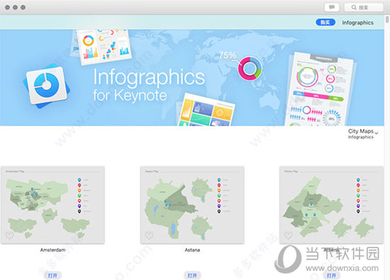Click the Infographics subtitle under City Maps
This screenshot has height=280, width=390.
(x=361, y=137)
